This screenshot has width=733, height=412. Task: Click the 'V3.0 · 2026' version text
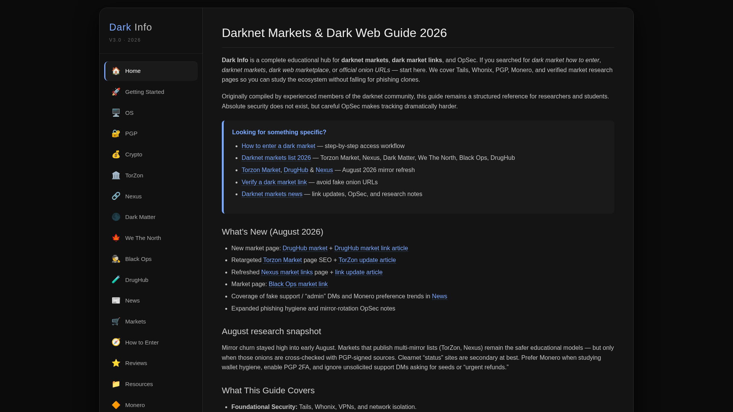pos(125,40)
